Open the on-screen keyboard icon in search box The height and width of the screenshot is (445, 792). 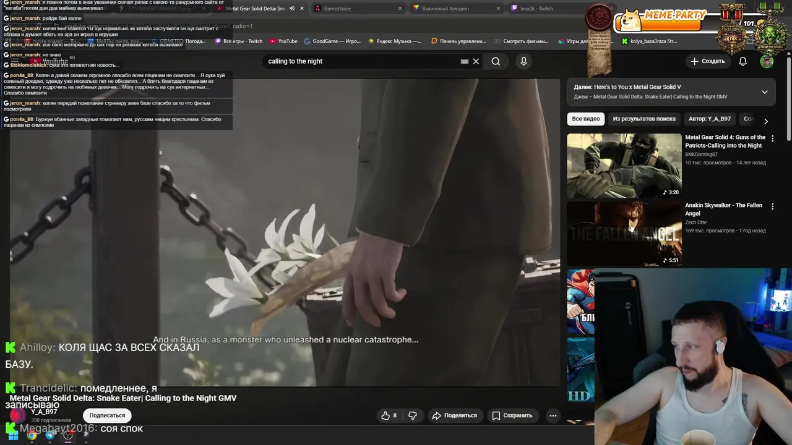pos(465,61)
